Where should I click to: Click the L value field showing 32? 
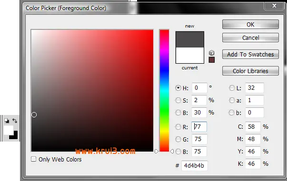click(255, 88)
